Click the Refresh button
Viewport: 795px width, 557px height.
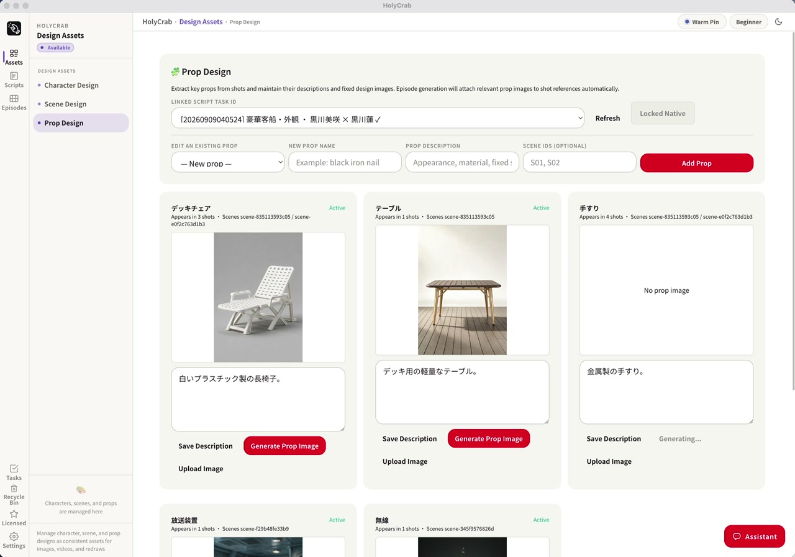607,118
